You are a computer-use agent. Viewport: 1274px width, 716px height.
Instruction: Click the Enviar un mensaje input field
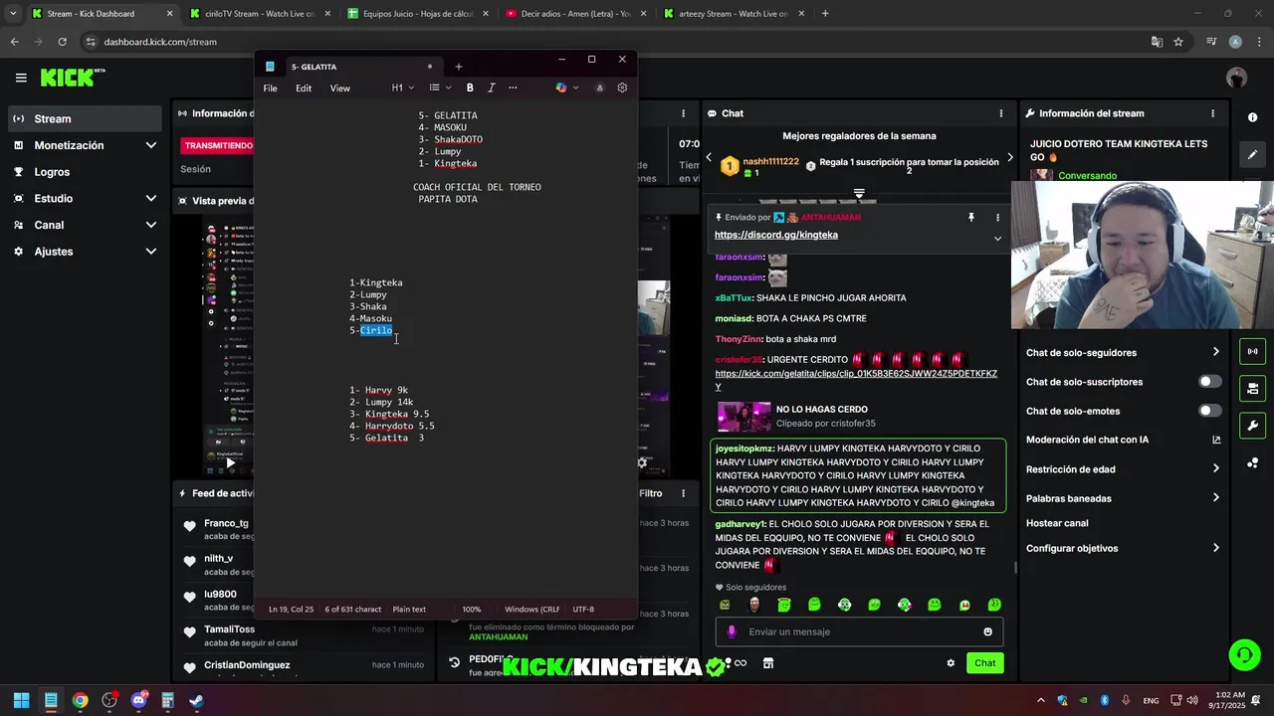click(859, 631)
